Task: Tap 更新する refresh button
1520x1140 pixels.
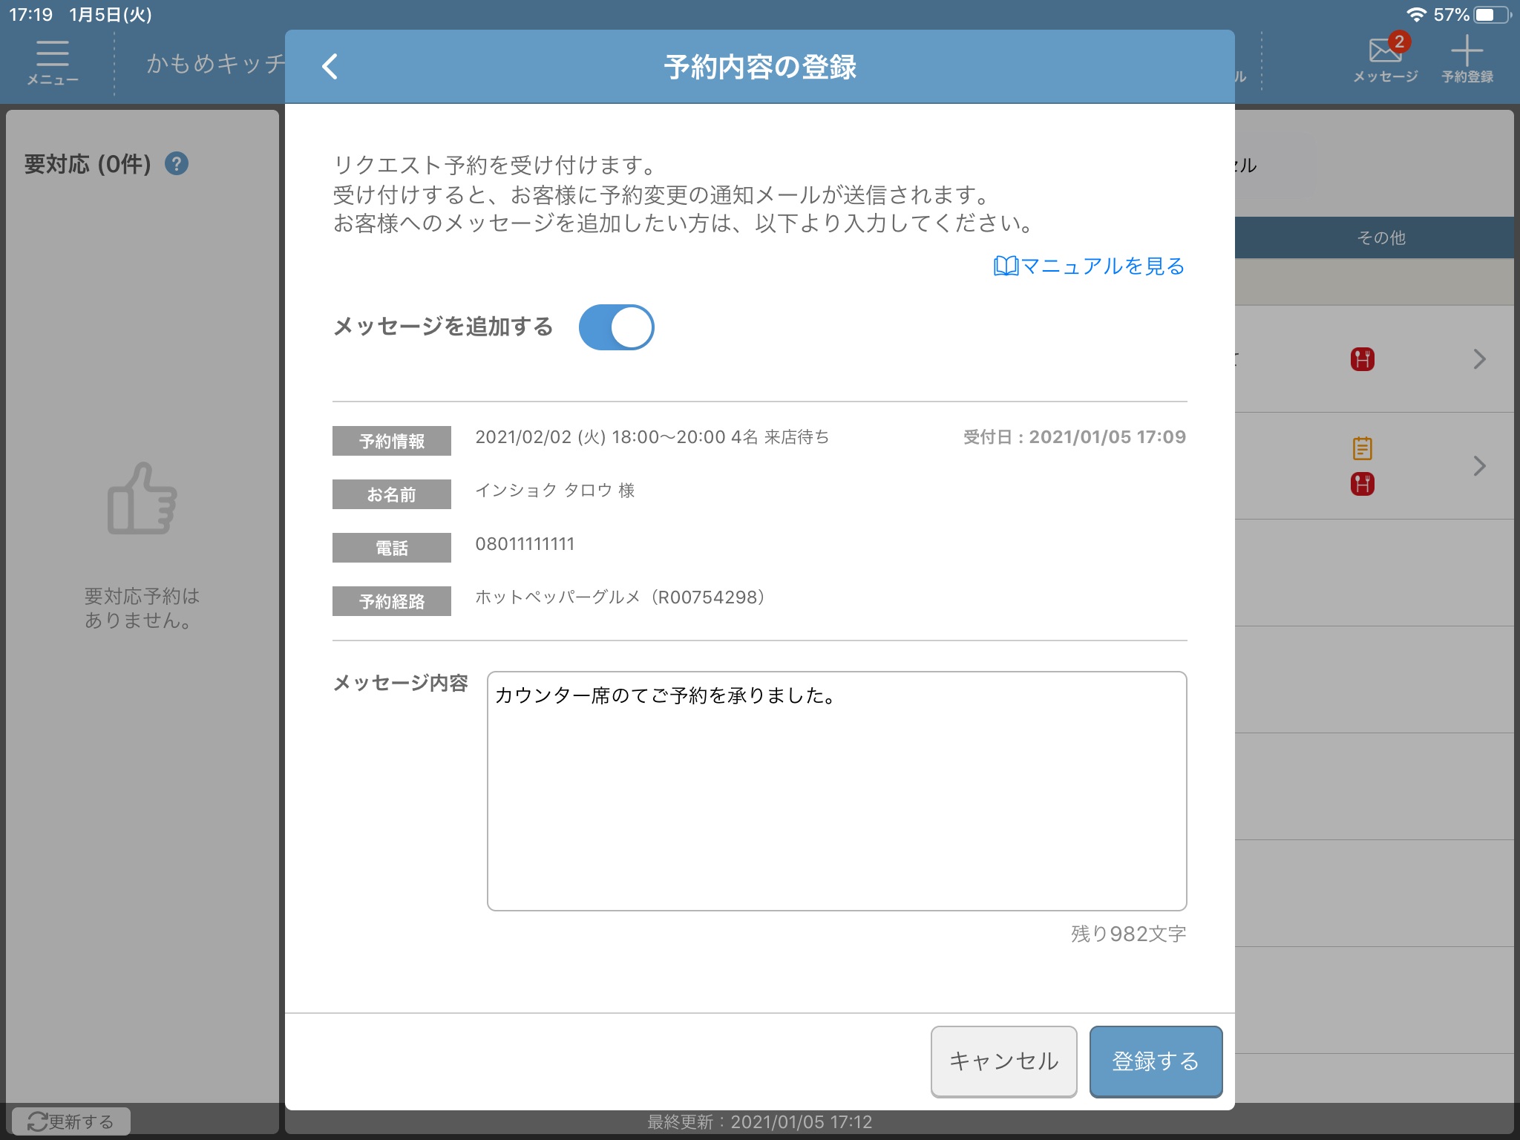Action: click(71, 1121)
